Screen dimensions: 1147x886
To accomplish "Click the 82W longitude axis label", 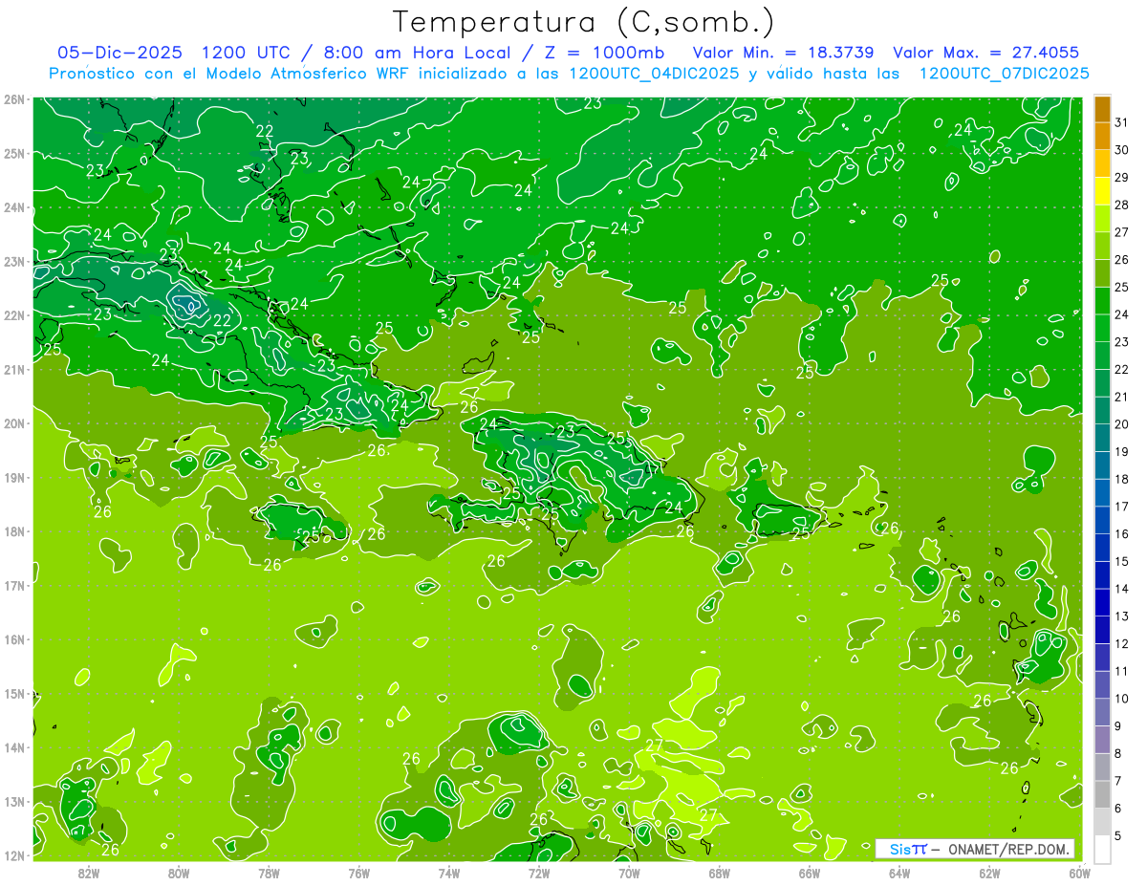I will pos(89,873).
